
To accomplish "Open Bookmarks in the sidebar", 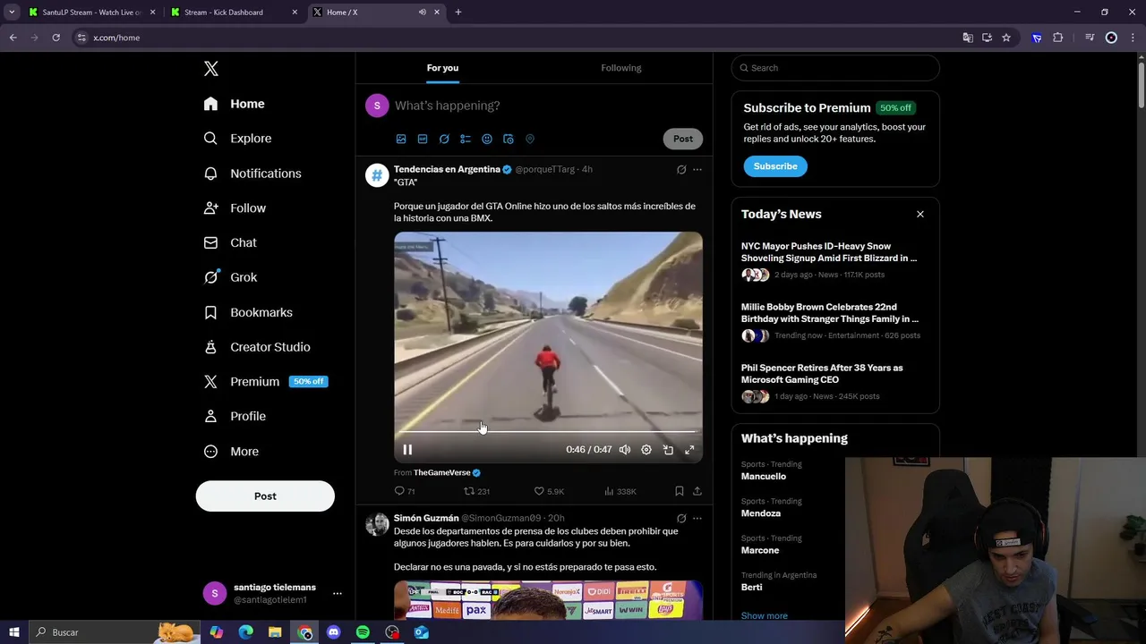I will pos(248,312).
